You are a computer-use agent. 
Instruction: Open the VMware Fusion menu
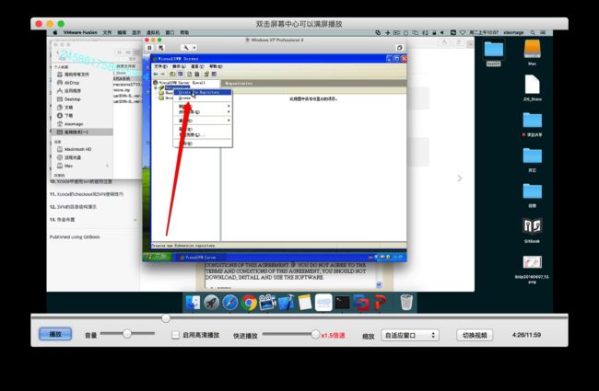80,32
